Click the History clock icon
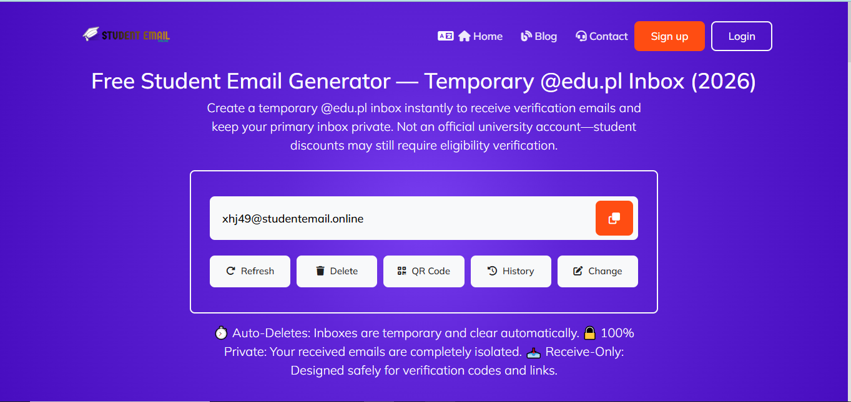The height and width of the screenshot is (402, 851). [492, 271]
